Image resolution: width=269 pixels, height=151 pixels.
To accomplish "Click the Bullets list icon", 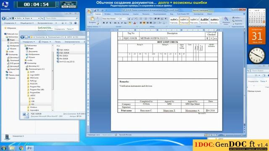I will pos(141,18).
